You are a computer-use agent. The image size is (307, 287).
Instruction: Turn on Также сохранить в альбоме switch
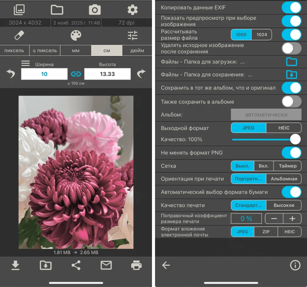[291, 102]
